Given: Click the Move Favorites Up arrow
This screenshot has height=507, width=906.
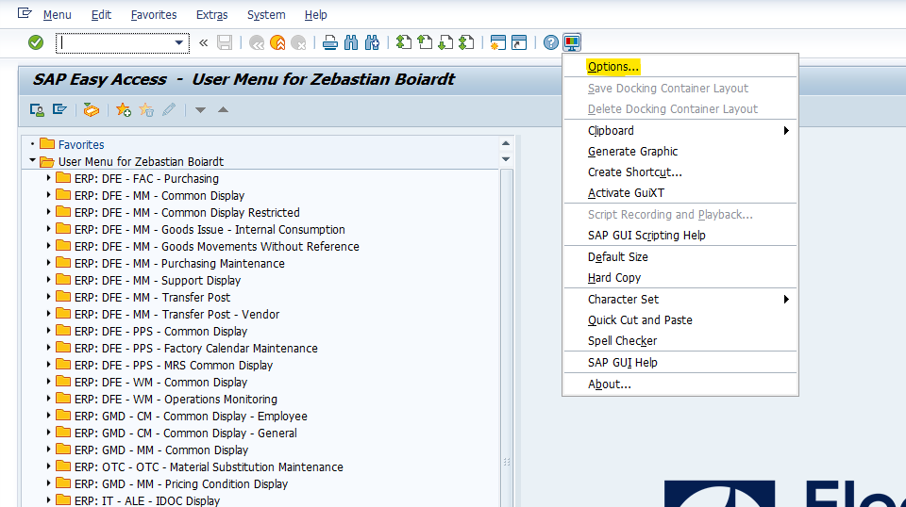Looking at the screenshot, I should coord(223,109).
